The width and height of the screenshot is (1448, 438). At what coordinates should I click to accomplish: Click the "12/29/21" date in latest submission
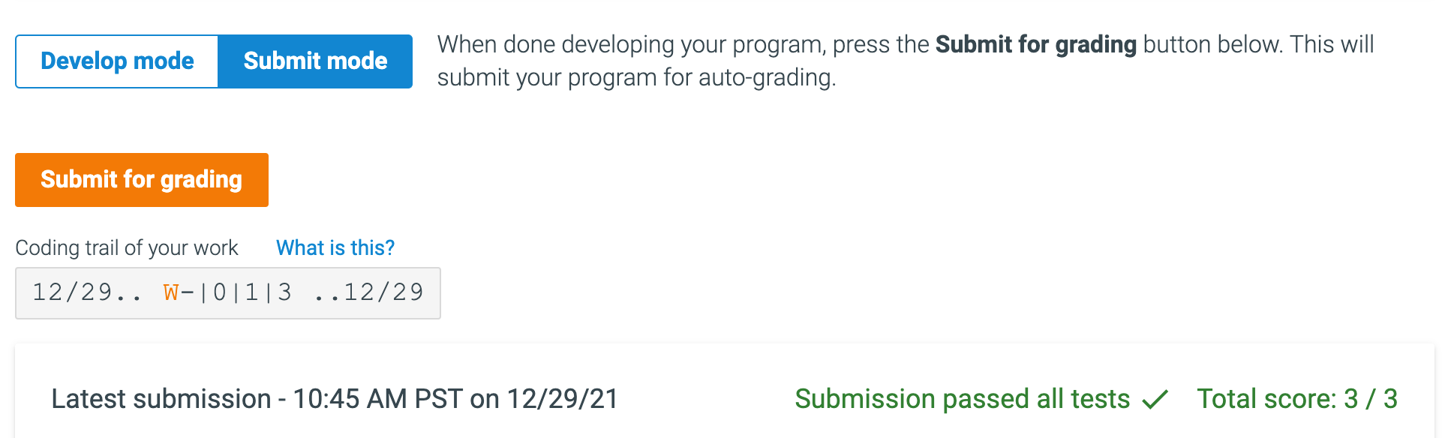tap(563, 399)
